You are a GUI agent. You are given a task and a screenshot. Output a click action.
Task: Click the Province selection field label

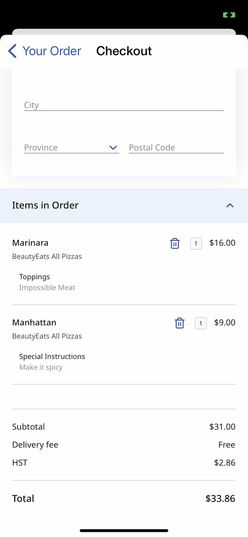[x=41, y=147]
